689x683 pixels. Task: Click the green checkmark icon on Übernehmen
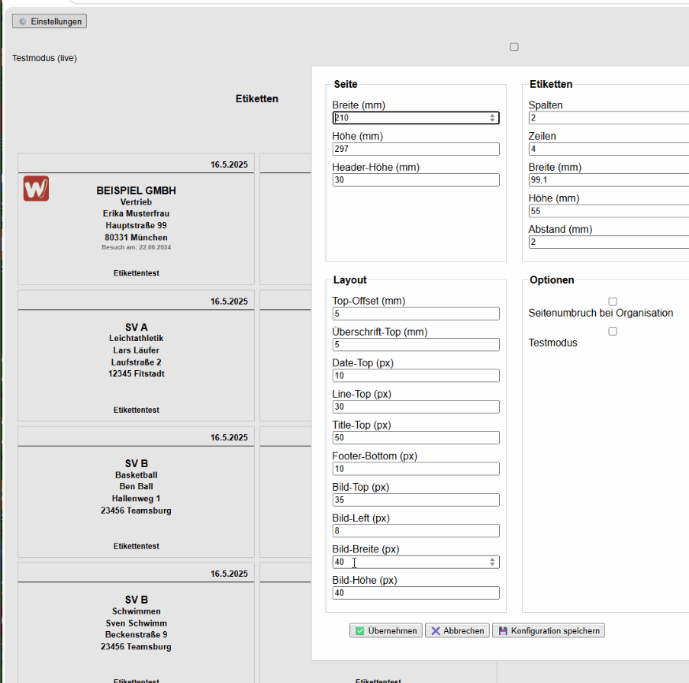(360, 631)
